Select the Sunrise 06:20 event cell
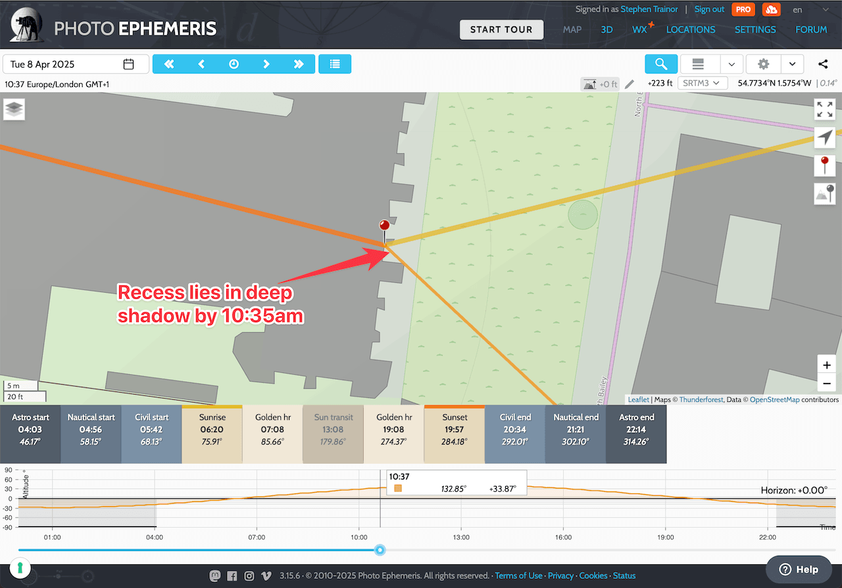This screenshot has width=842, height=588. tap(212, 434)
